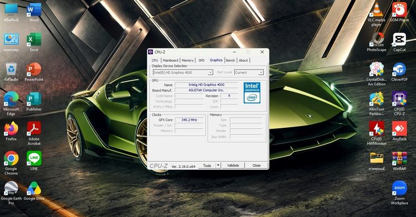Open the CapCut shortcut
The image size is (416, 217).
click(x=399, y=42)
